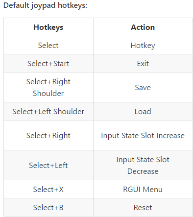Click the 'Load' action cell
193x217 pixels.
(x=143, y=111)
